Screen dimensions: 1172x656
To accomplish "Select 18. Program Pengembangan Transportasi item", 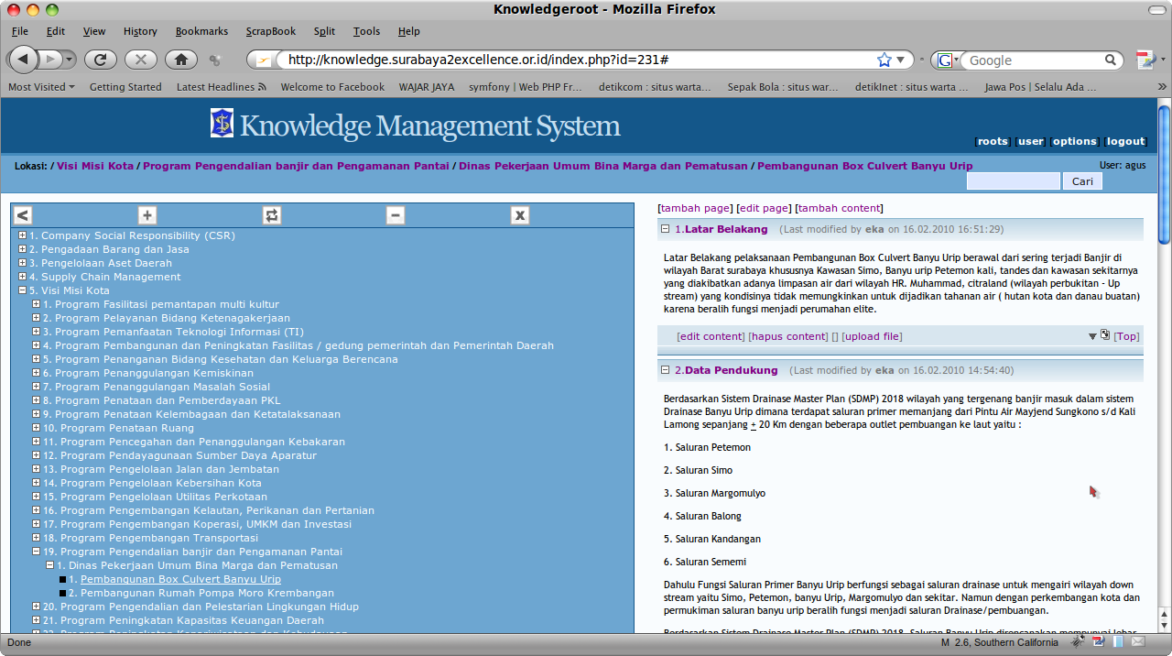I will (150, 538).
